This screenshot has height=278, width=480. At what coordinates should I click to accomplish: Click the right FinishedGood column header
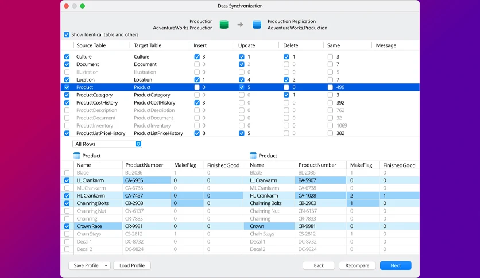[x=399, y=165]
